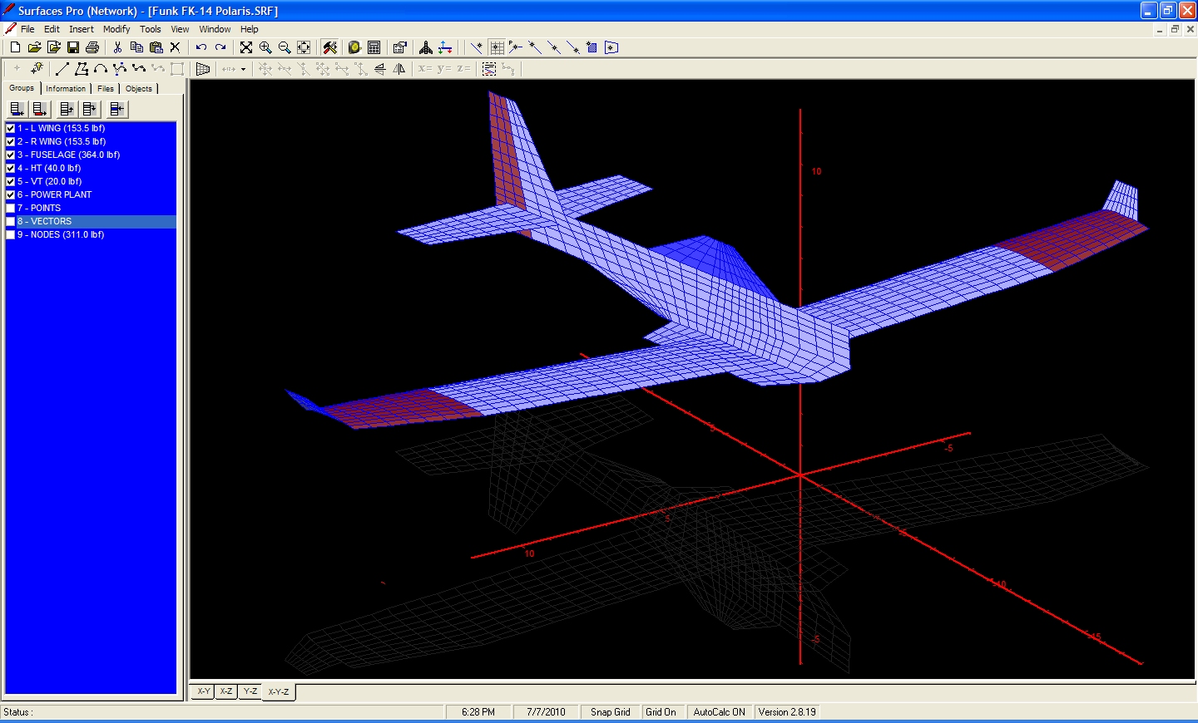
Task: Select the Line drawing tool
Action: coord(62,69)
